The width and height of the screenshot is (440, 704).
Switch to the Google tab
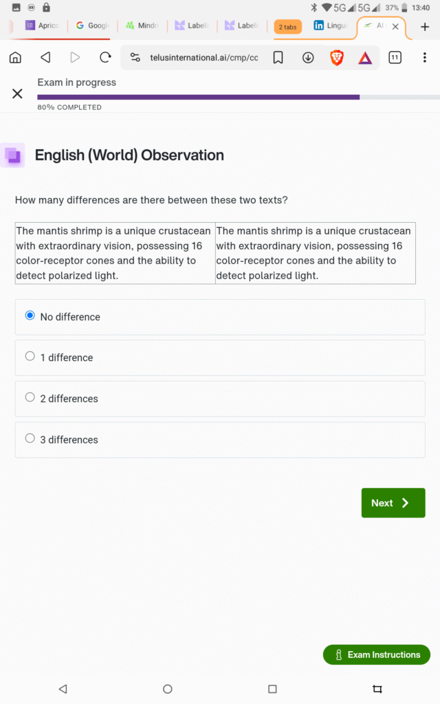pos(92,26)
